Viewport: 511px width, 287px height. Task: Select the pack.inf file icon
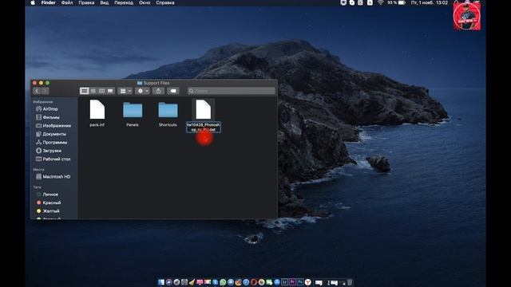click(x=97, y=110)
